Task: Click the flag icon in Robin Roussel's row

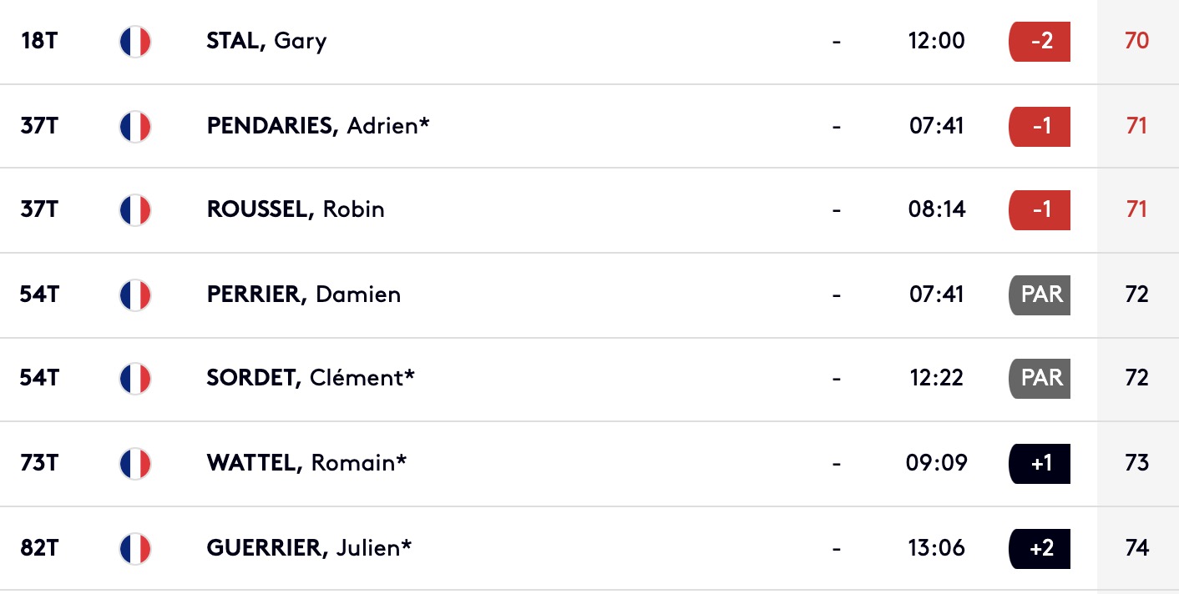Action: tap(135, 210)
